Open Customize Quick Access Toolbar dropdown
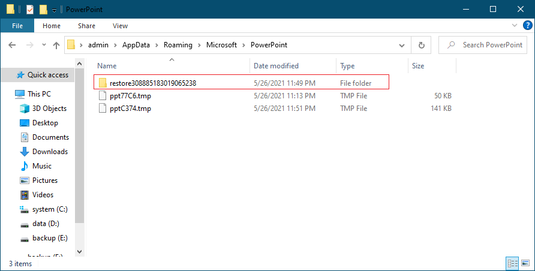 [x=54, y=10]
